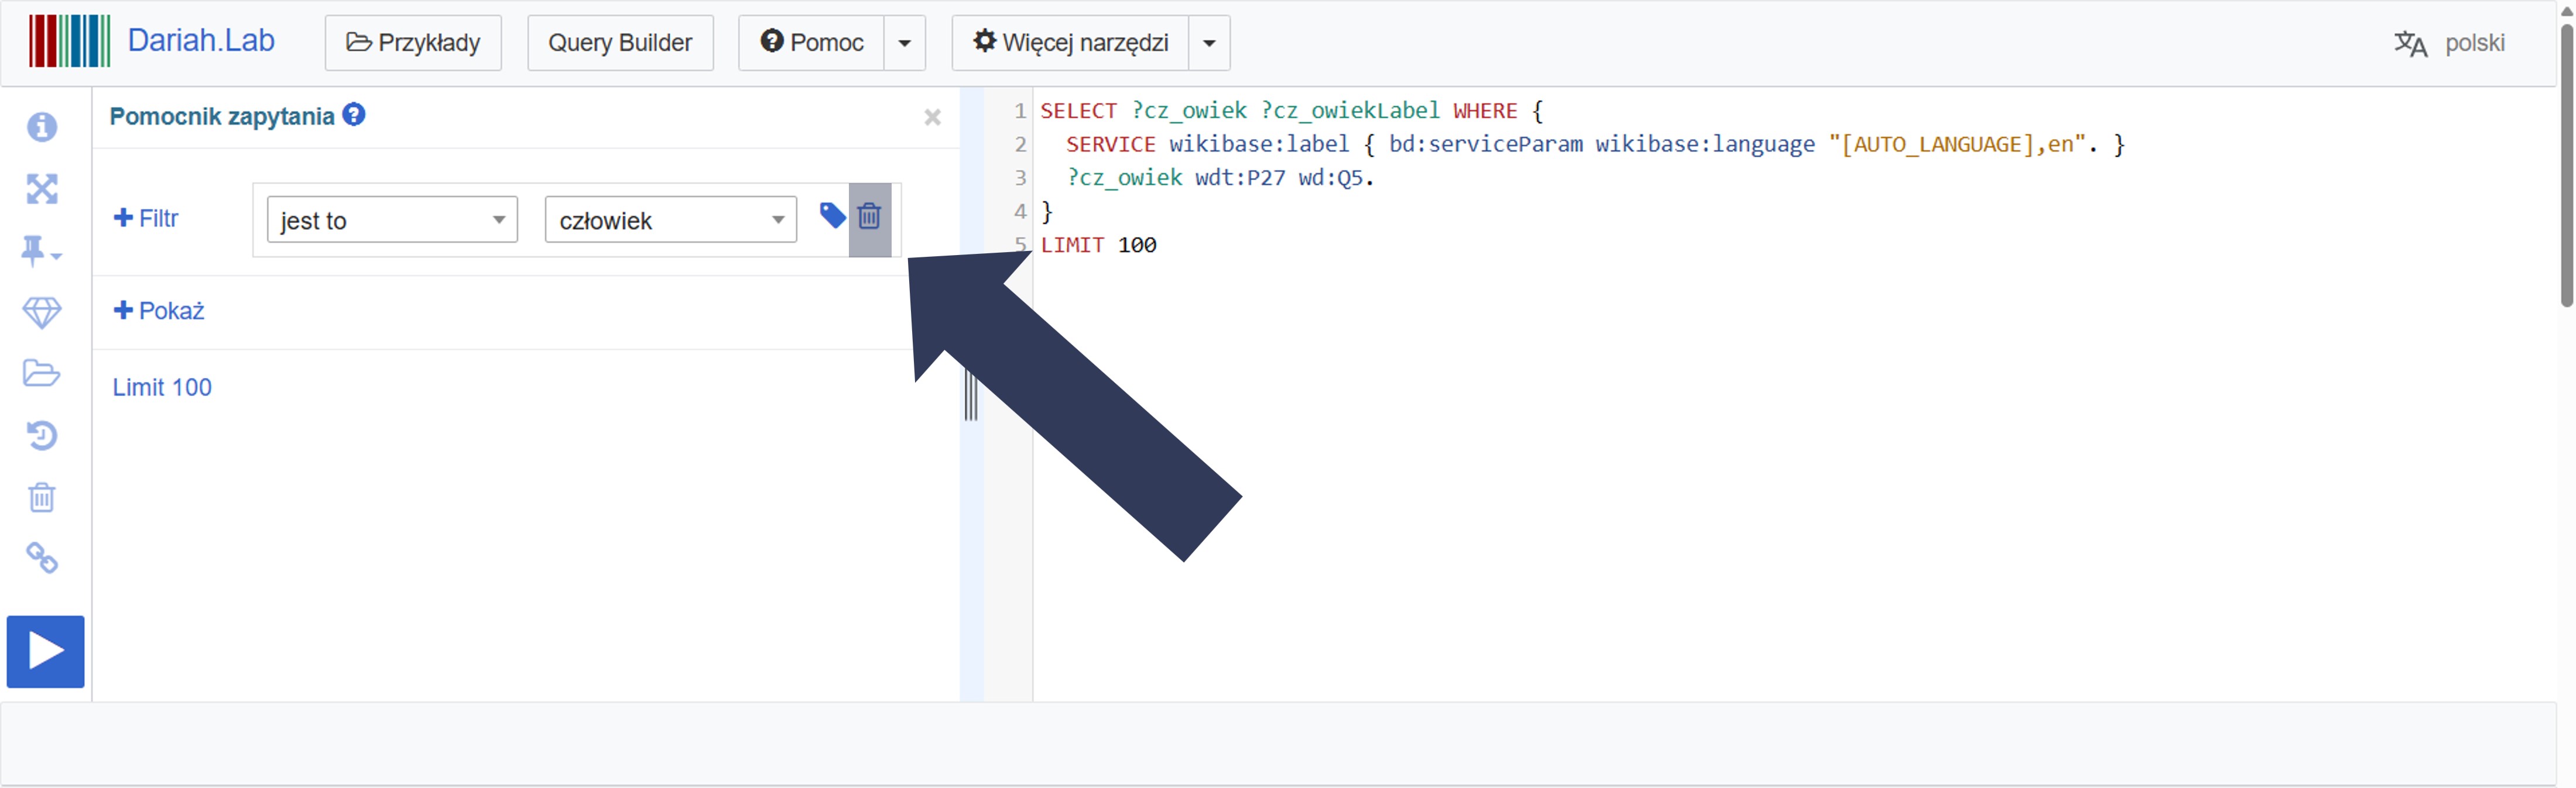Add a new Filtr
2576x788 pixels.
point(146,218)
